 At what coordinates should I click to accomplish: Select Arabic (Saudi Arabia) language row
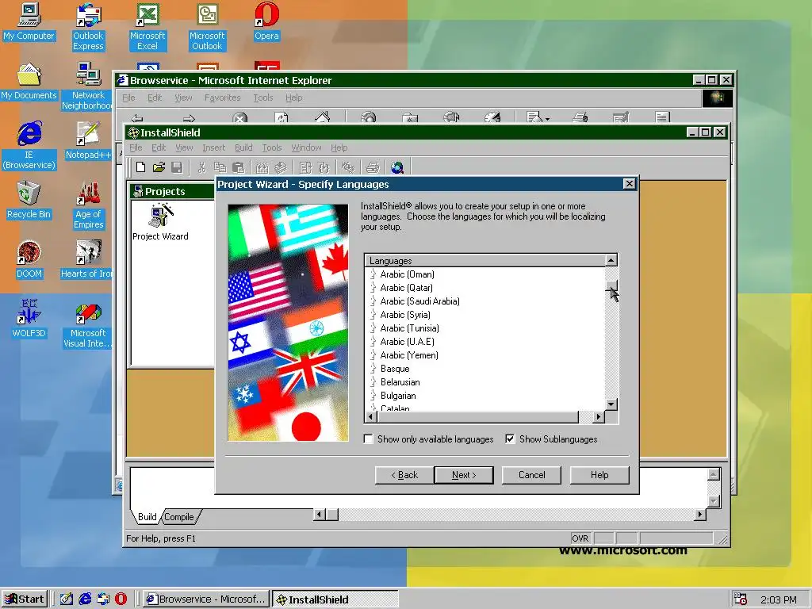(x=419, y=301)
